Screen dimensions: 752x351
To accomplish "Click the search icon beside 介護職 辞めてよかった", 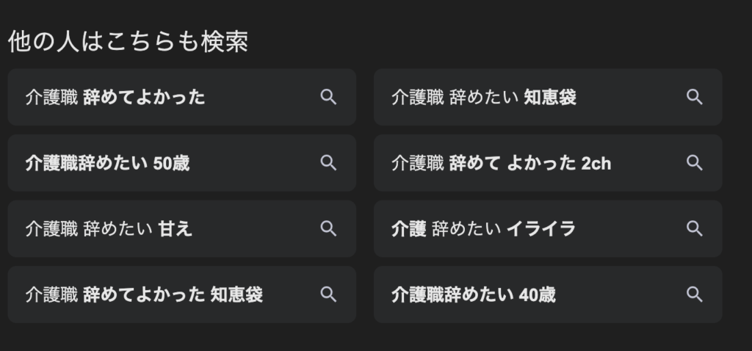I will [x=328, y=98].
